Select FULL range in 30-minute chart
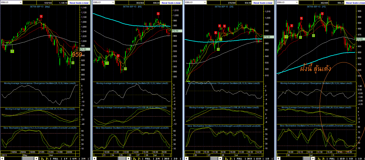Viewport: 365px width, 160px height. pyautogui.click(x=239, y=158)
